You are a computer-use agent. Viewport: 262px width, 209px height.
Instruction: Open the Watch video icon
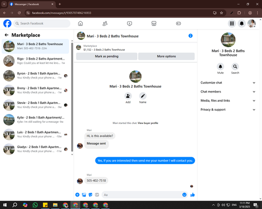point(129,24)
